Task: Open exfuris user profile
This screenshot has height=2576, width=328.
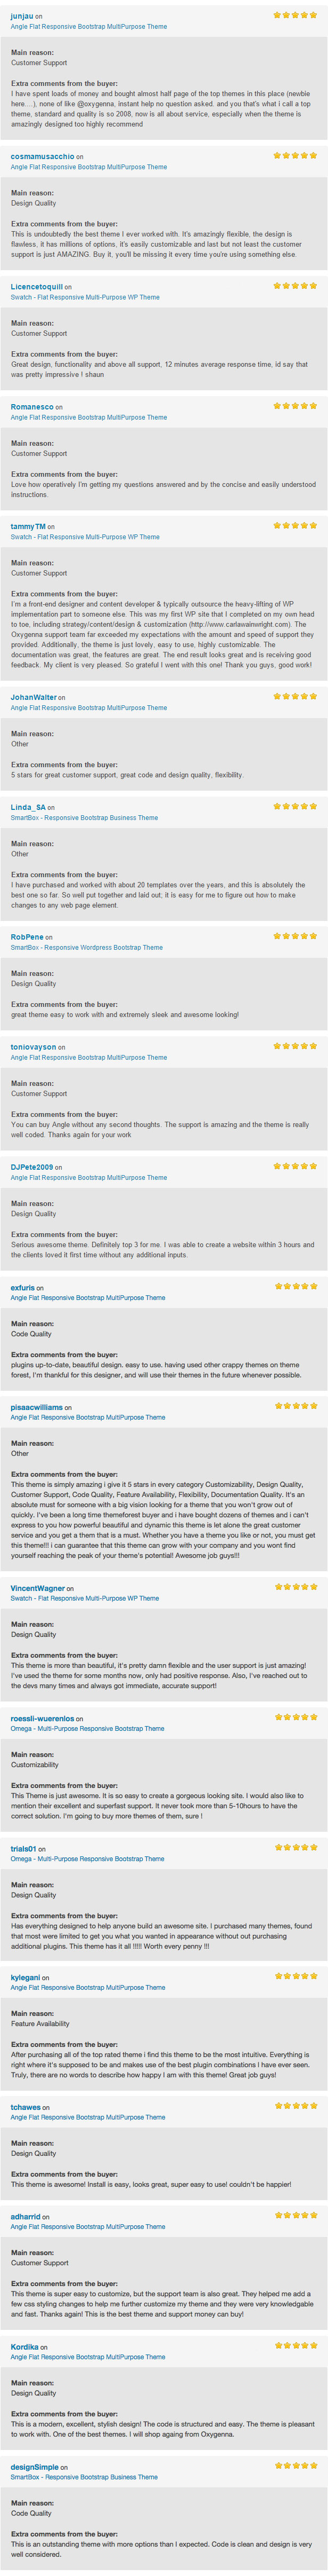Action: [x=23, y=1288]
